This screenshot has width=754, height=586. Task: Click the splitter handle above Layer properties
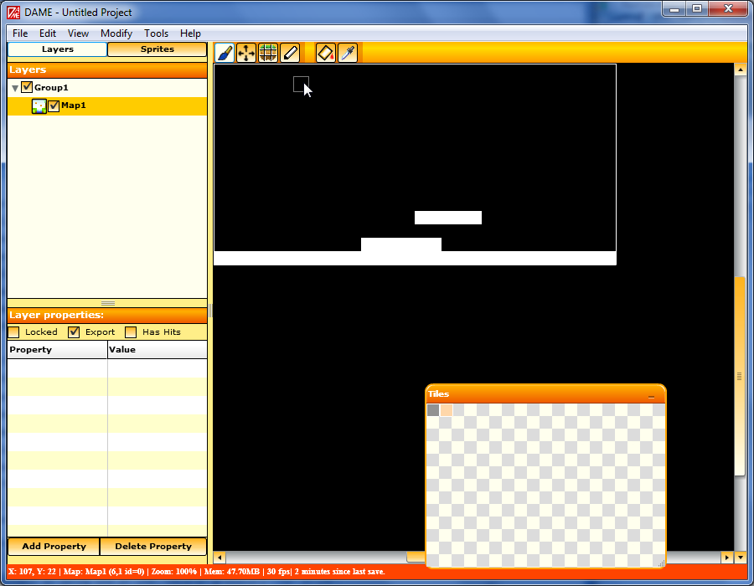[x=108, y=303]
